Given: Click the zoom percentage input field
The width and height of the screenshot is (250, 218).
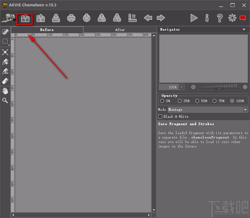Looking at the screenshot, I should click(x=169, y=87).
